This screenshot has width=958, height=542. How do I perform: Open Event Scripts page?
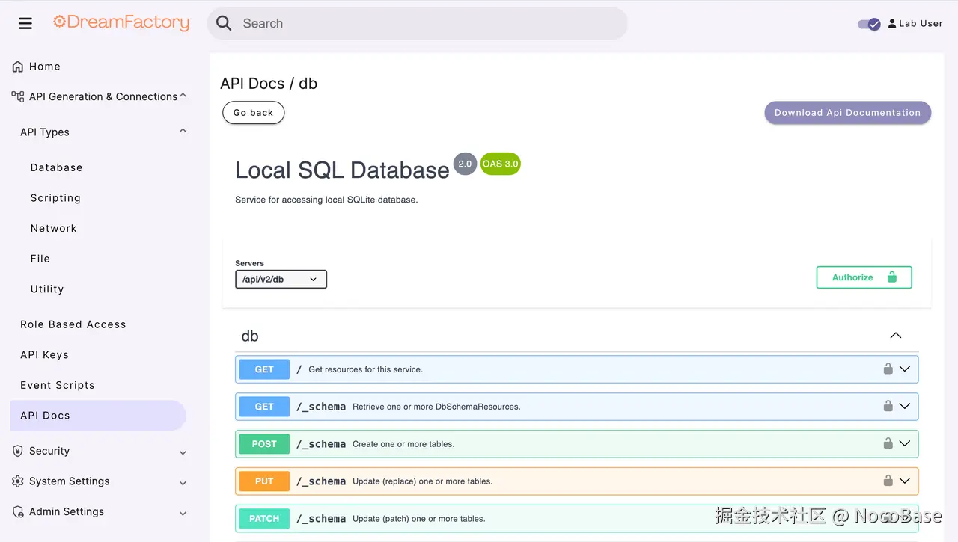pos(58,385)
